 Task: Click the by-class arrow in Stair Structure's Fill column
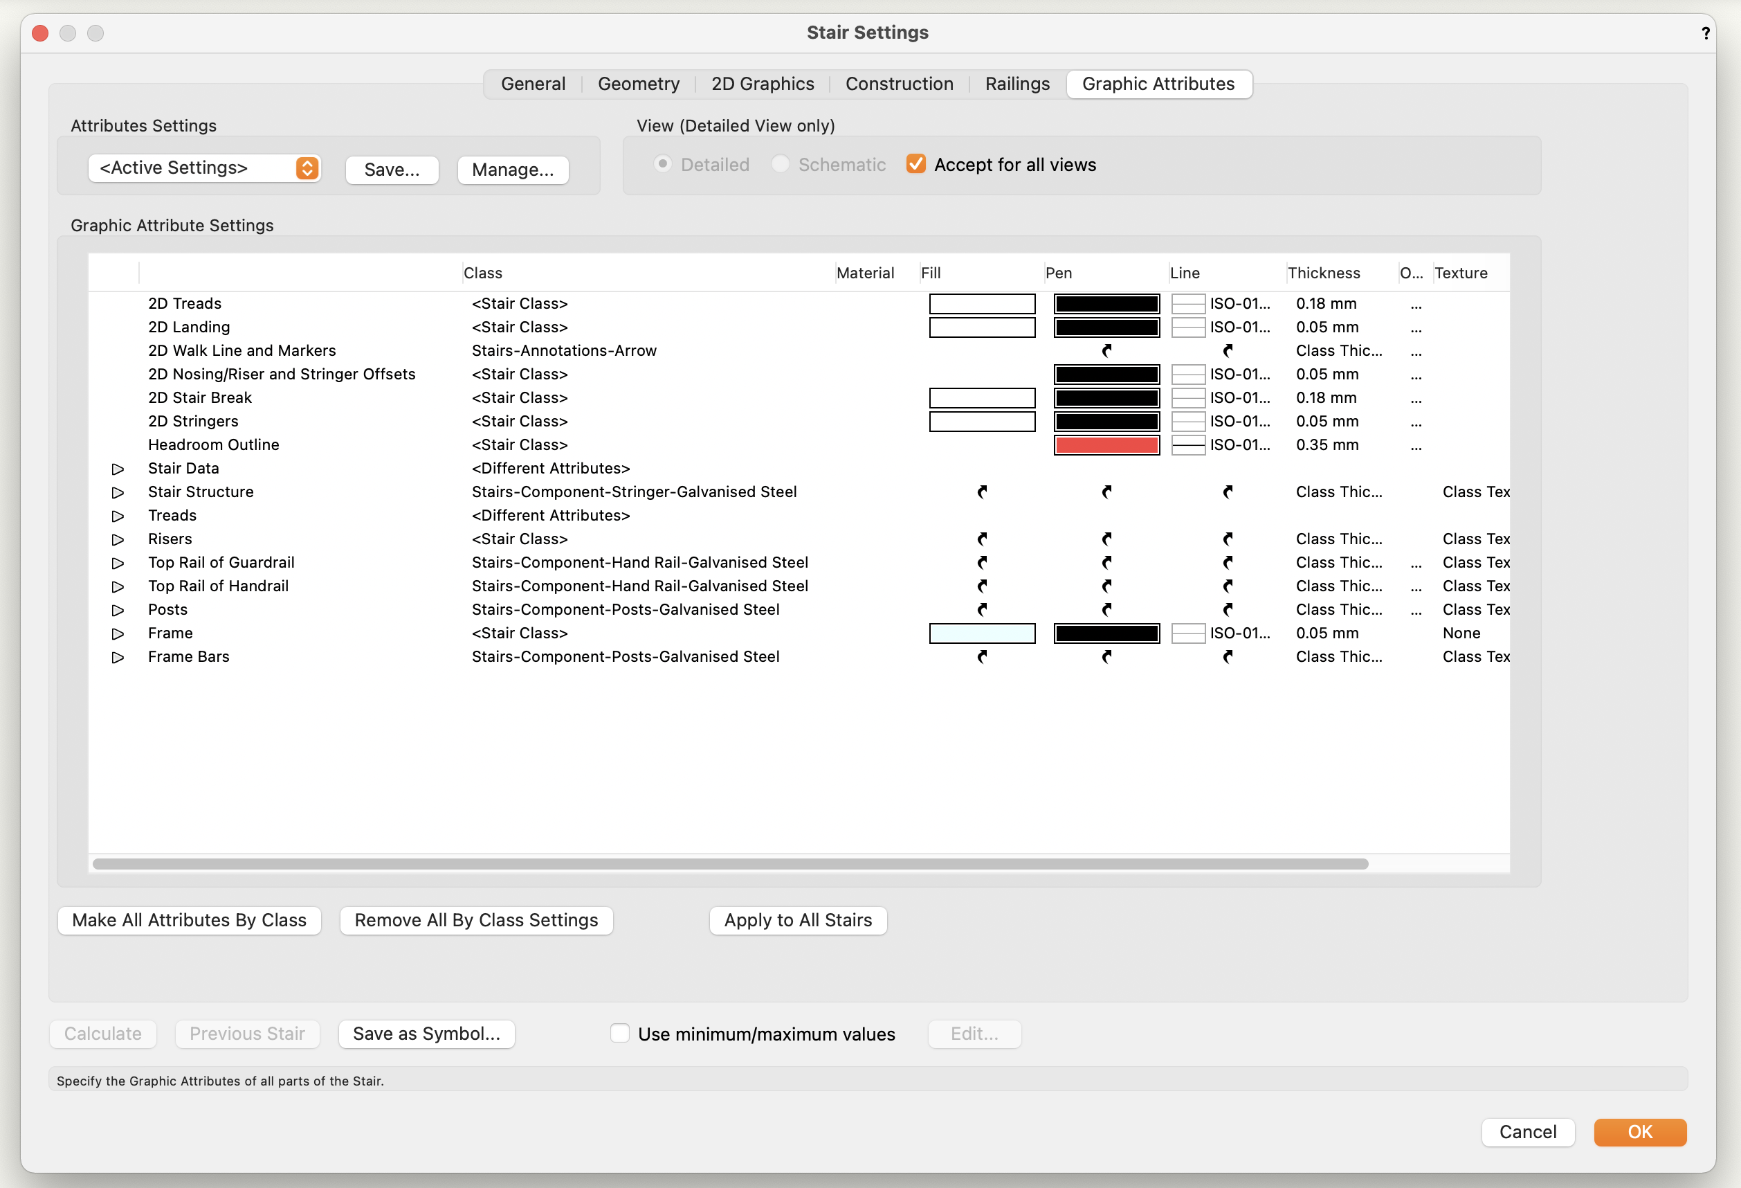[x=983, y=492]
